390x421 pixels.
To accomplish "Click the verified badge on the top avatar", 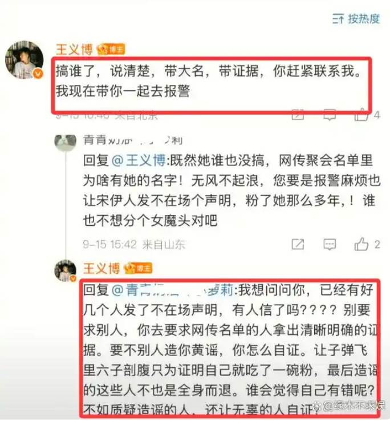I will pos(38,73).
